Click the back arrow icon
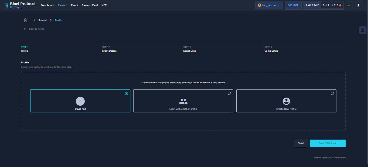 point(25,29)
